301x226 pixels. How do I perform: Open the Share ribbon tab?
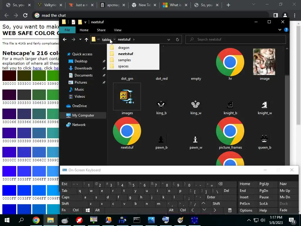(x=101, y=30)
